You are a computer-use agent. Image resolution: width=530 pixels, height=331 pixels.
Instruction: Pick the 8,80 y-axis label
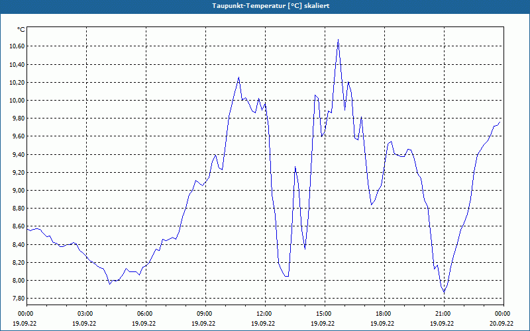[19, 209]
